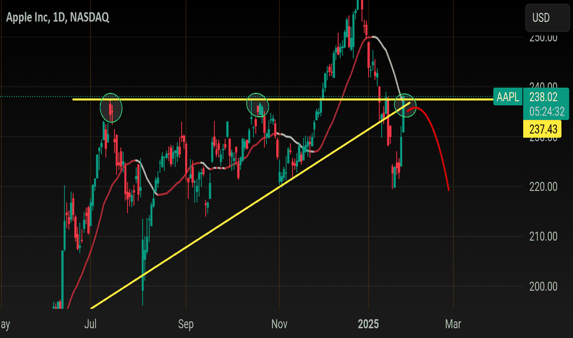Click the 210.00 price axis label

[x=543, y=237]
